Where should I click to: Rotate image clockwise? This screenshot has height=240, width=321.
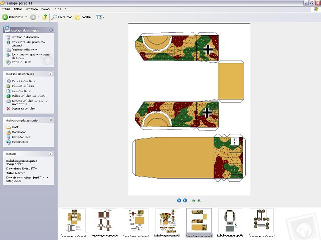click(x=193, y=200)
